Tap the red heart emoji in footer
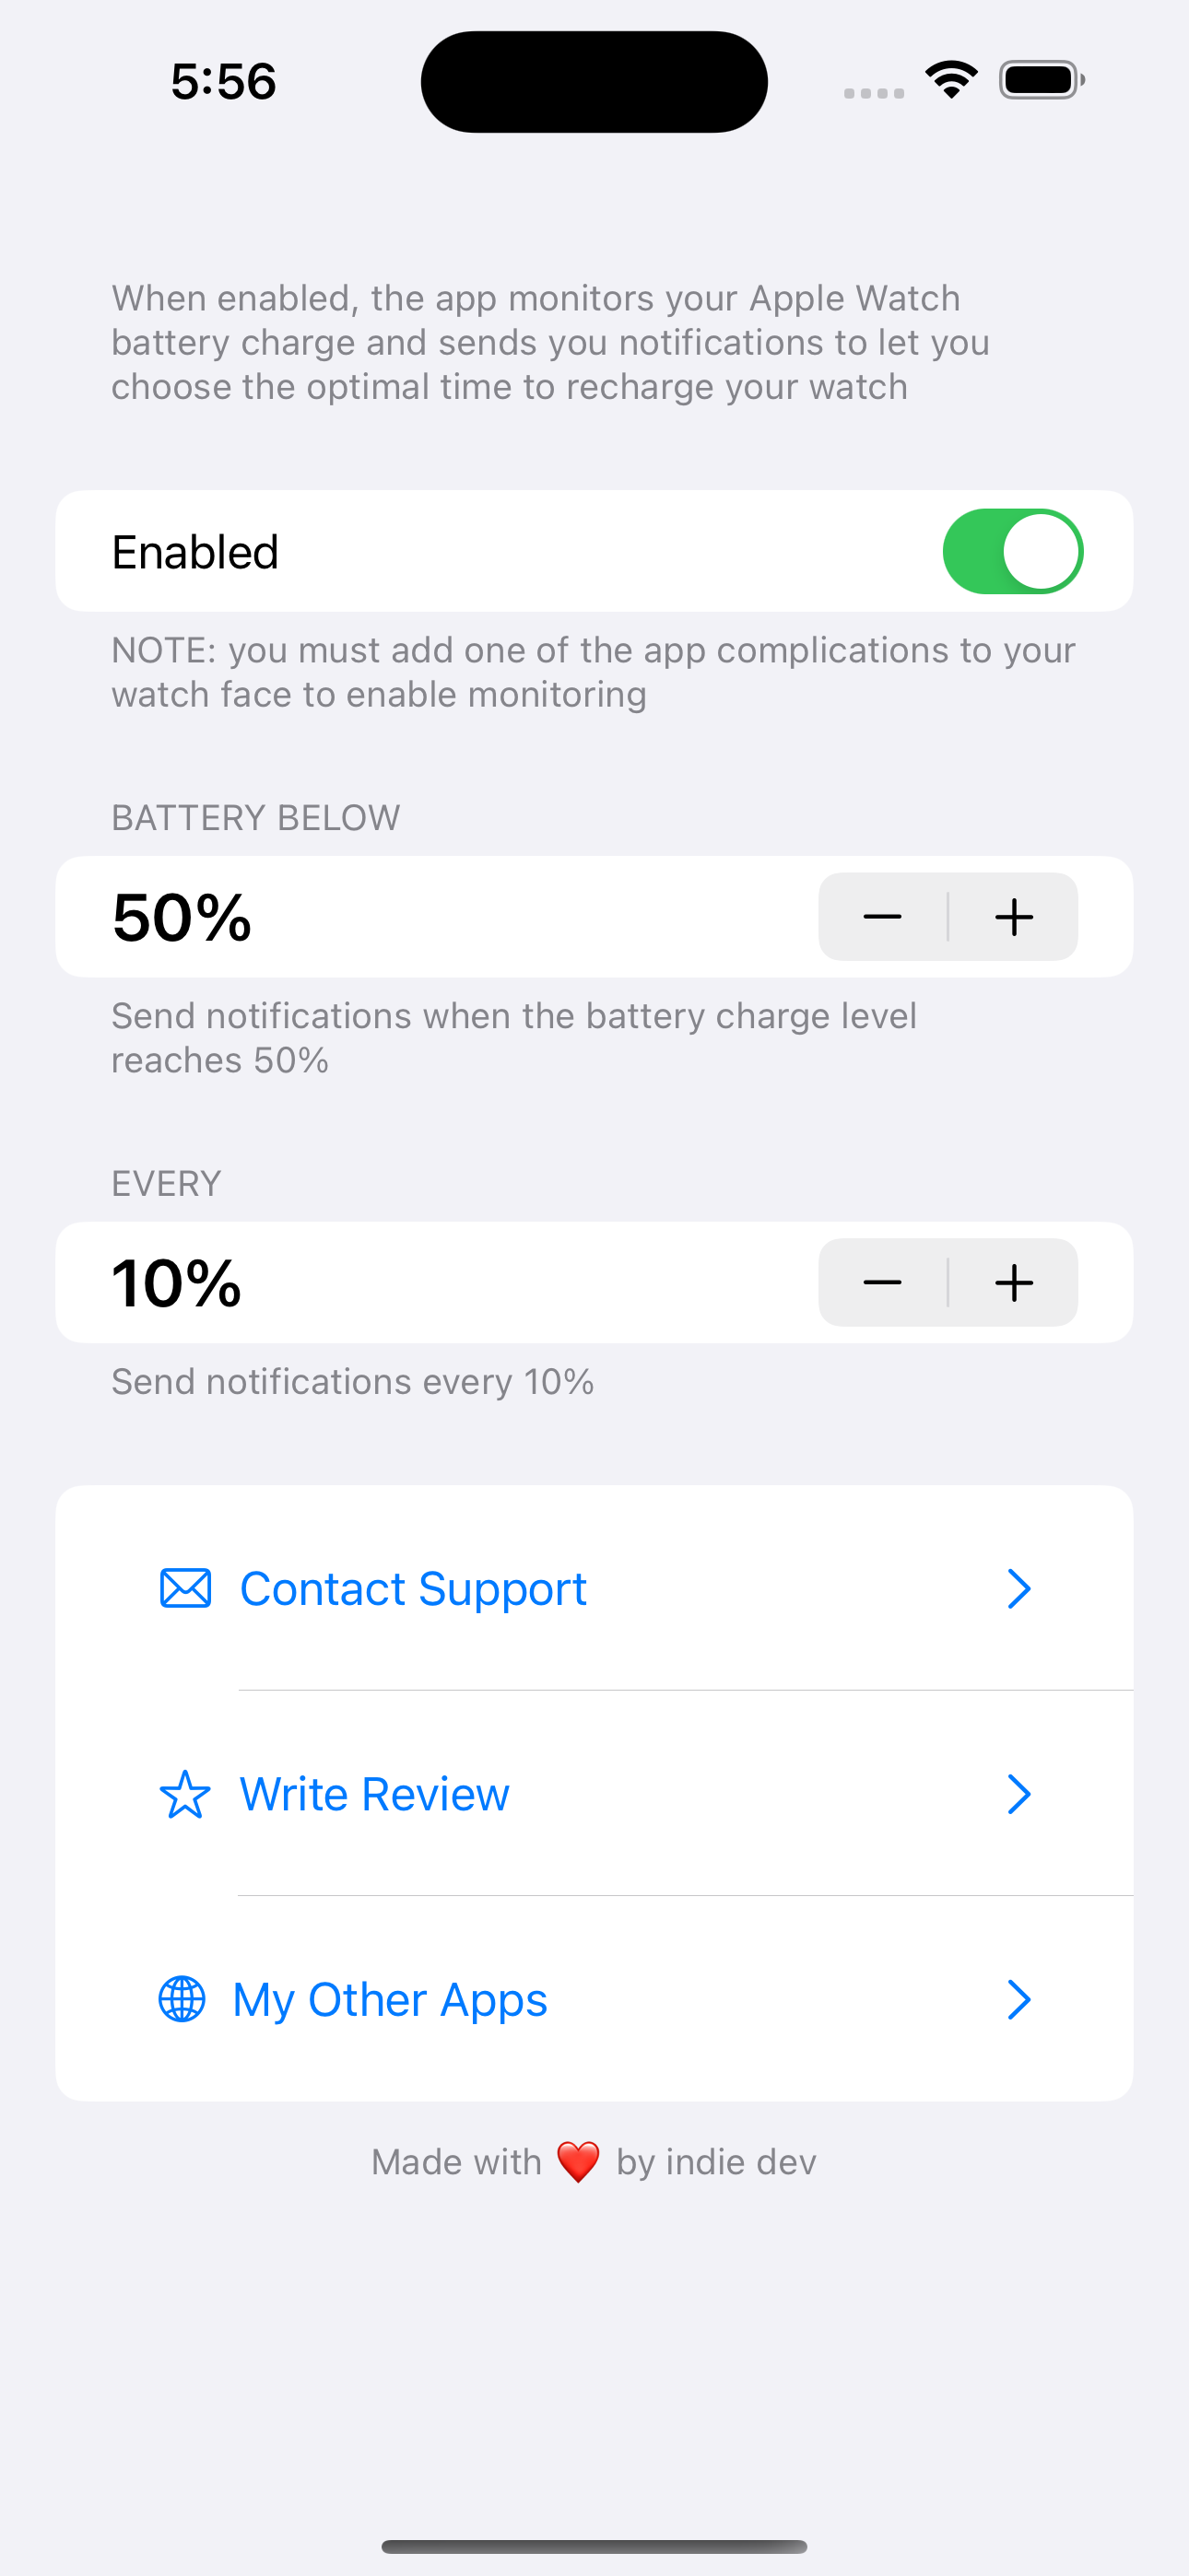 click(x=579, y=2162)
